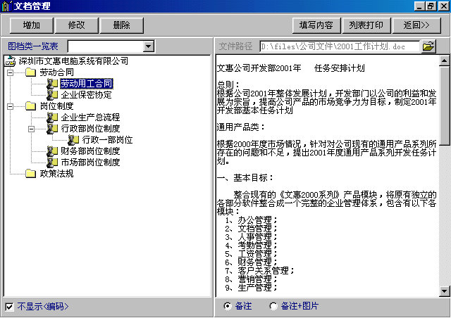The image size is (451, 318).
Task: Collapse the 行政部岗位制度 node
Action: 31,129
